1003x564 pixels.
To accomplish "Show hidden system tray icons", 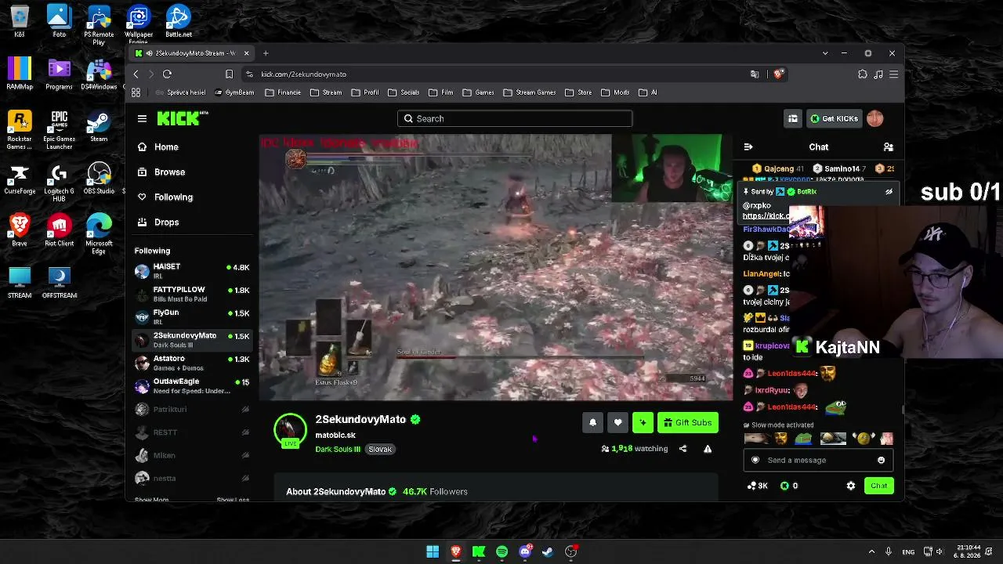I will tap(871, 551).
